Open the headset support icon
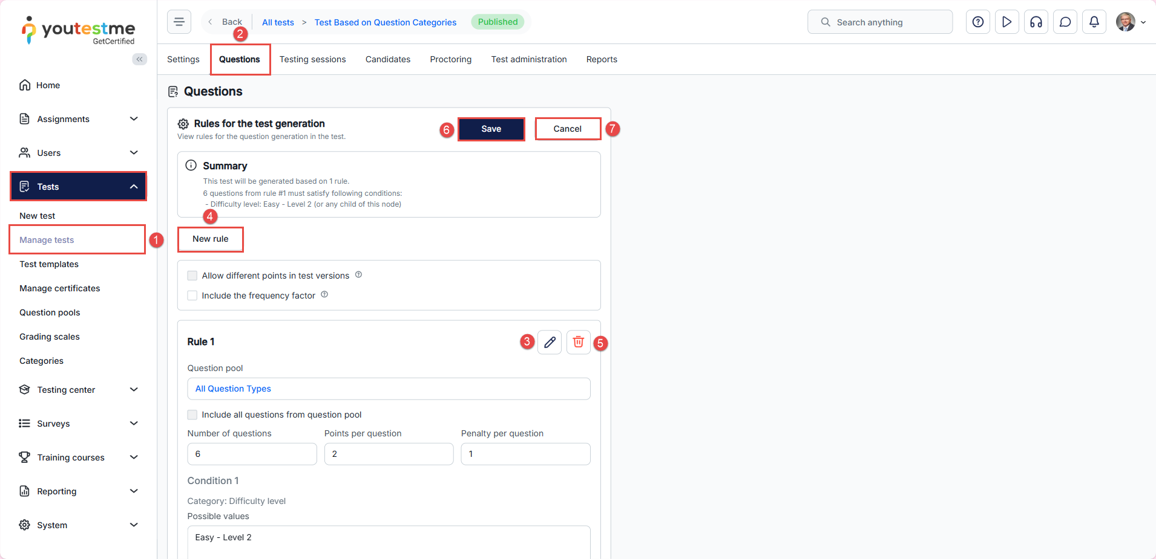This screenshot has height=559, width=1156. (1036, 22)
